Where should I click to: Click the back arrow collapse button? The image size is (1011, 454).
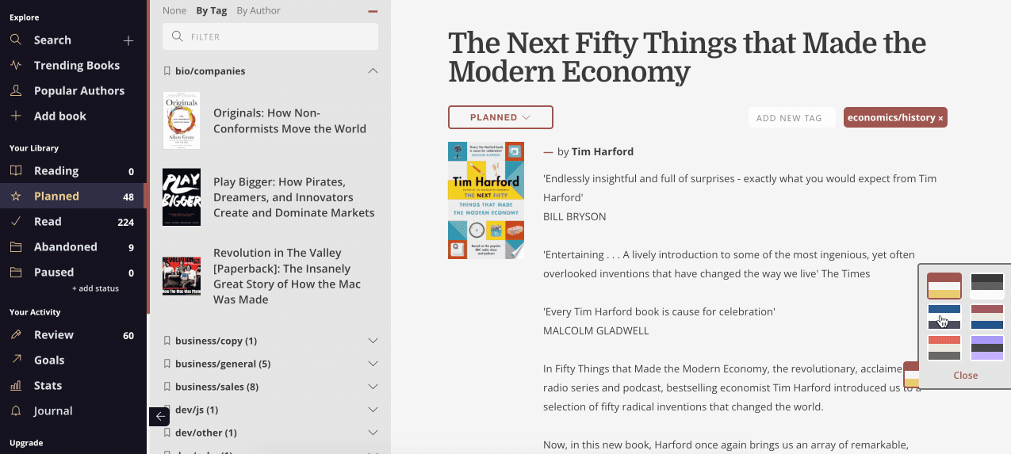click(x=159, y=416)
